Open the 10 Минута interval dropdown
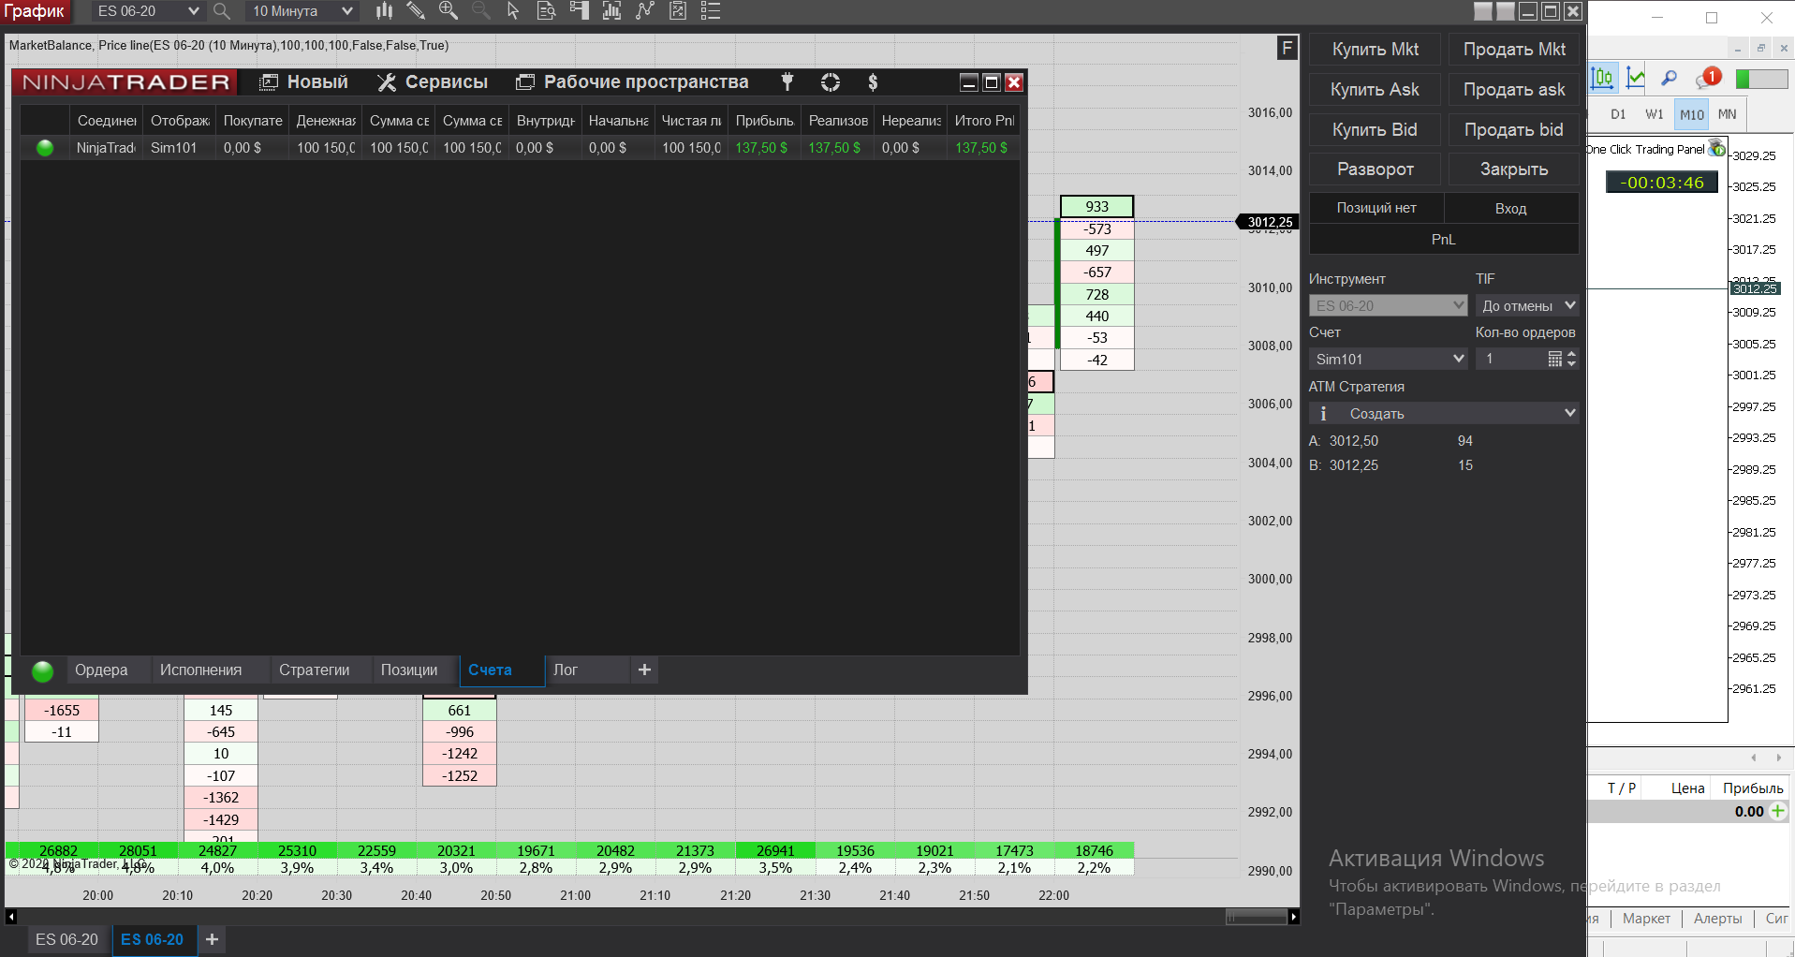Image resolution: width=1795 pixels, height=957 pixels. click(301, 11)
